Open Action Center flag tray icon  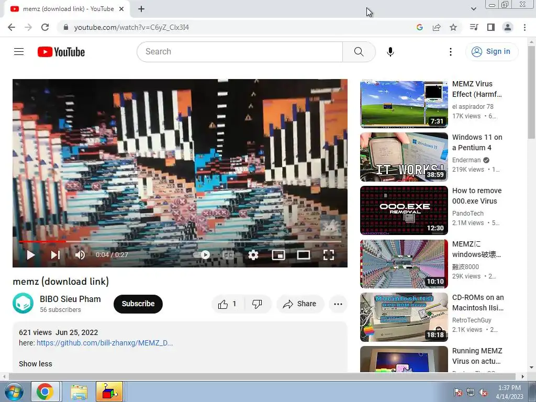[458, 393]
